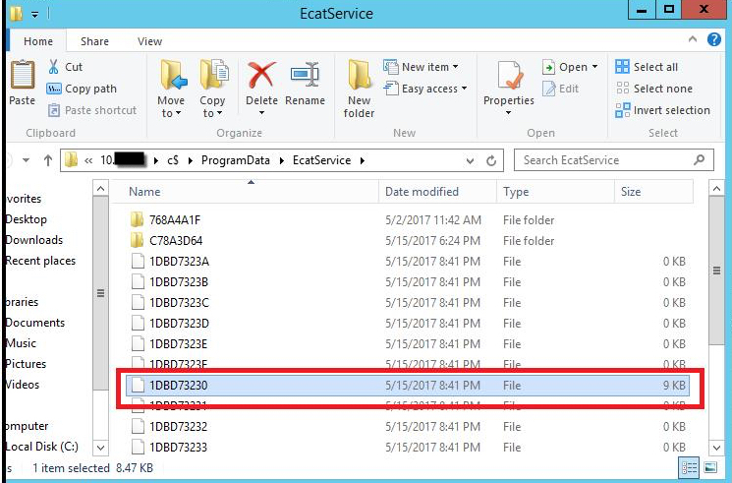Screen dimensions: 732x483
Task: Go up one folder level arrow
Action: click(x=47, y=160)
